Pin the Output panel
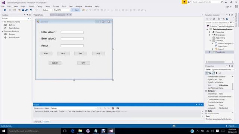Image resolution: width=239 pixels, height=134 pixels. click(x=199, y=105)
